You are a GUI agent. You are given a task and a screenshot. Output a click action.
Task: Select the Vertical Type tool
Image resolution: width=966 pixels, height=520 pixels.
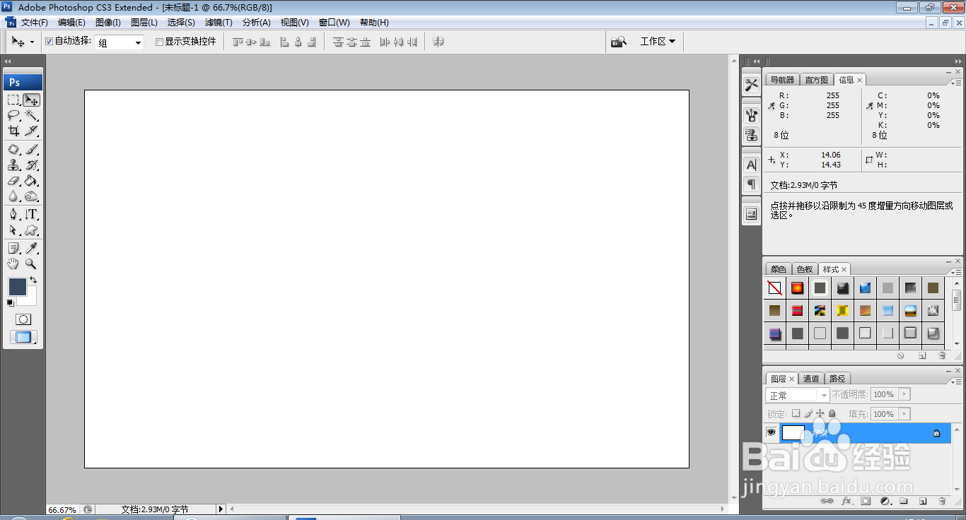[x=31, y=214]
